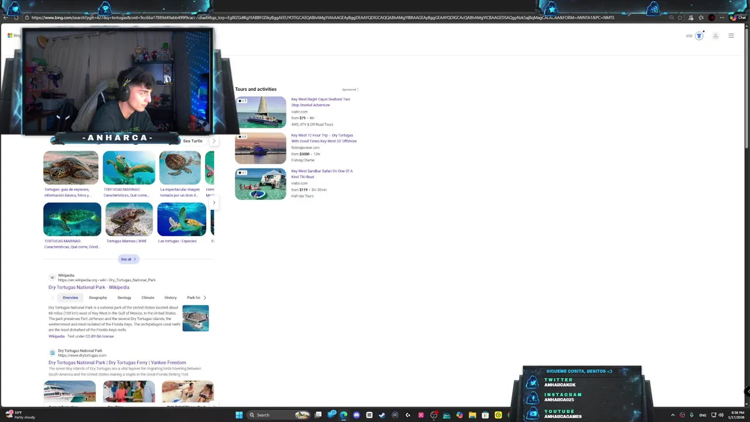This screenshot has height=422, width=750.
Task: Open Key West Sandbar Safari link
Action: pos(322,174)
